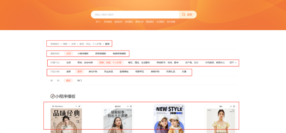Screen dimensions: 286x133
Task: Open hot keyword 百货商超
Action: click(108, 22)
